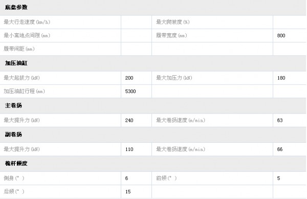Click the 侧身 angle value 6
Screen dimensions: 307x199
click(126, 178)
